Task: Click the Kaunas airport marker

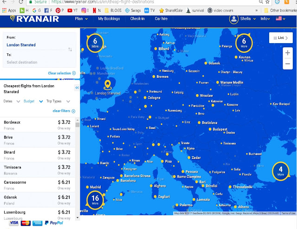Action: point(236,57)
